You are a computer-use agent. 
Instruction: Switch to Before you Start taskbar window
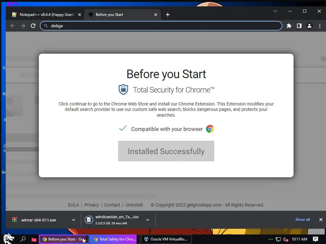(64, 239)
